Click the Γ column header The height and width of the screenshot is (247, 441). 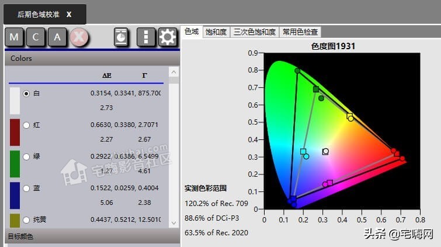tap(144, 76)
